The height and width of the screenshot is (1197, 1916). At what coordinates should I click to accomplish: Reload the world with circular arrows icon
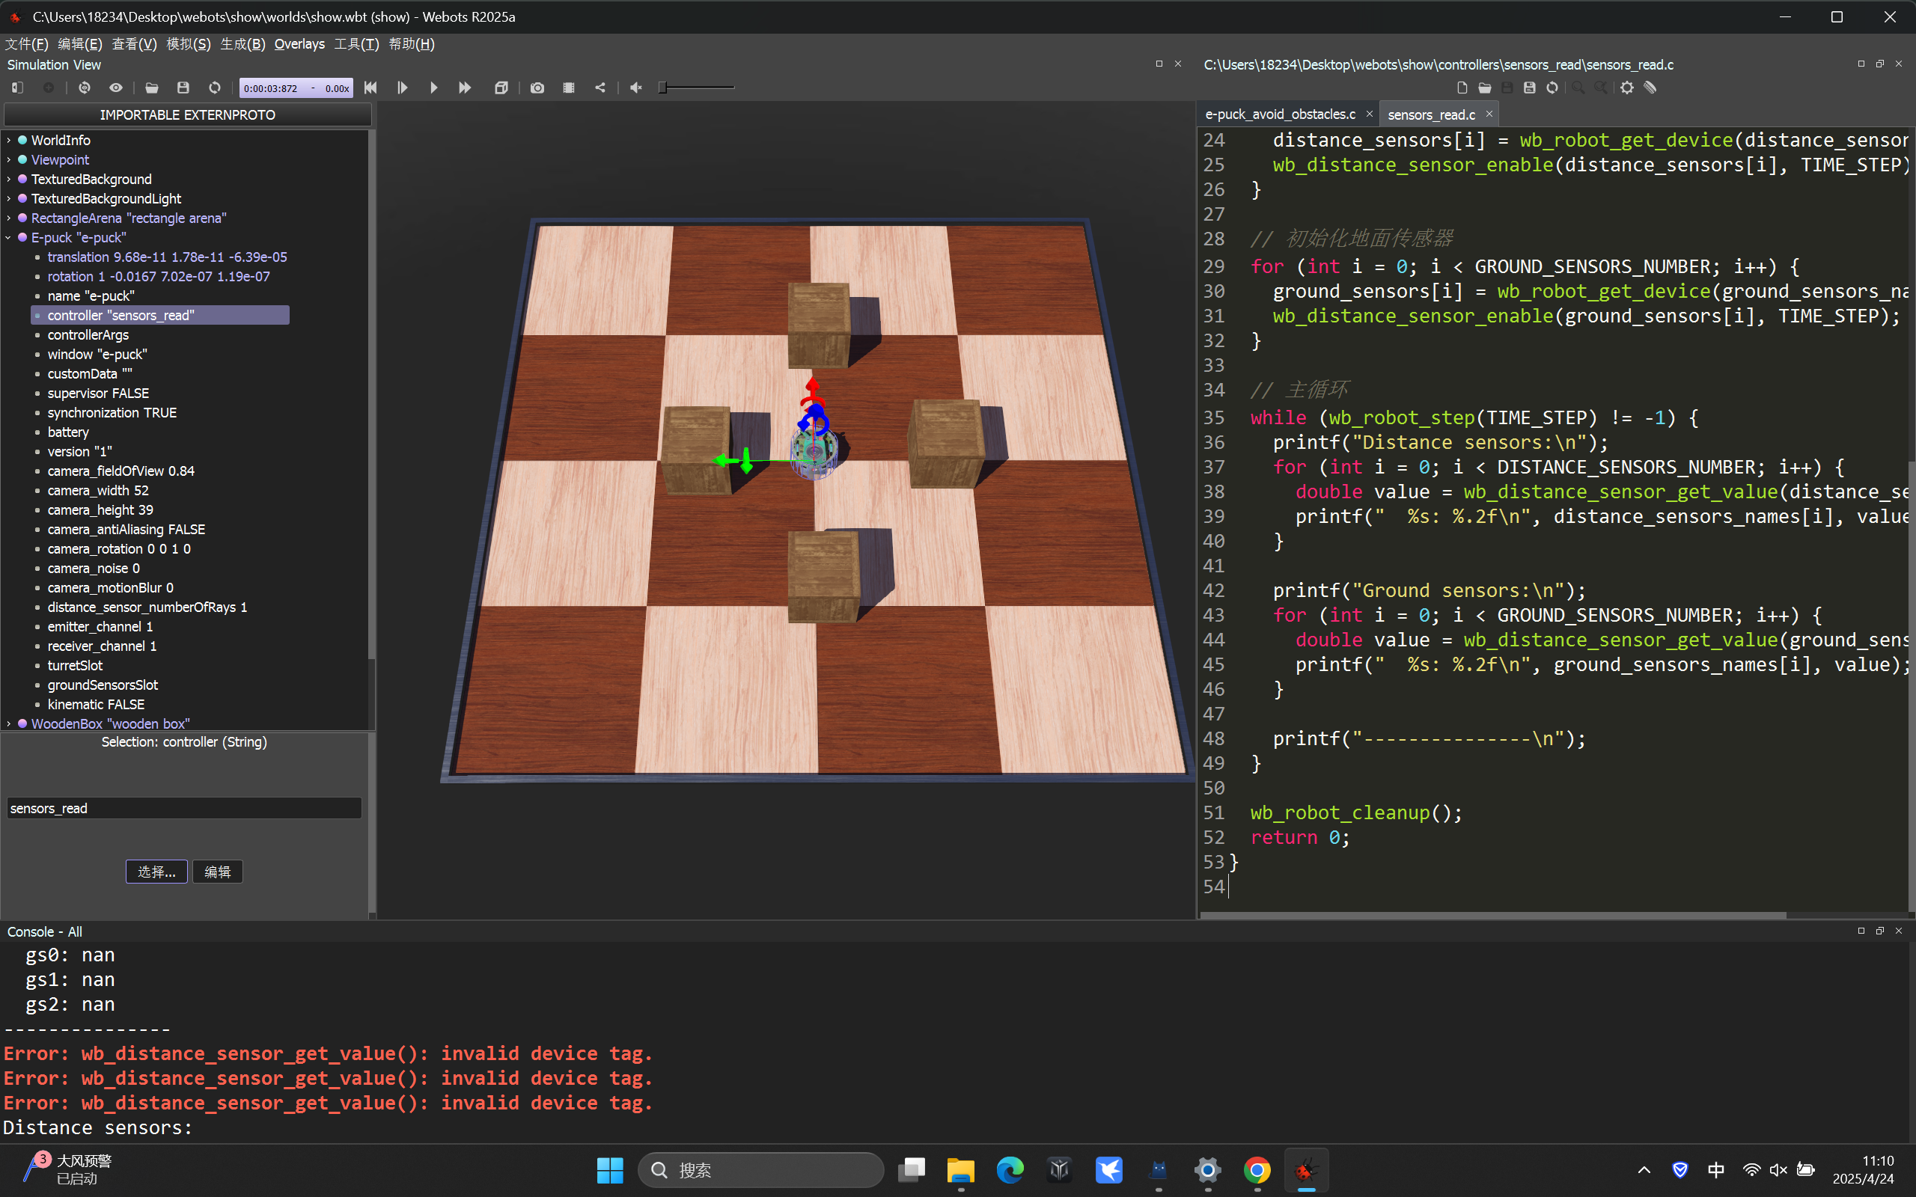(x=215, y=88)
